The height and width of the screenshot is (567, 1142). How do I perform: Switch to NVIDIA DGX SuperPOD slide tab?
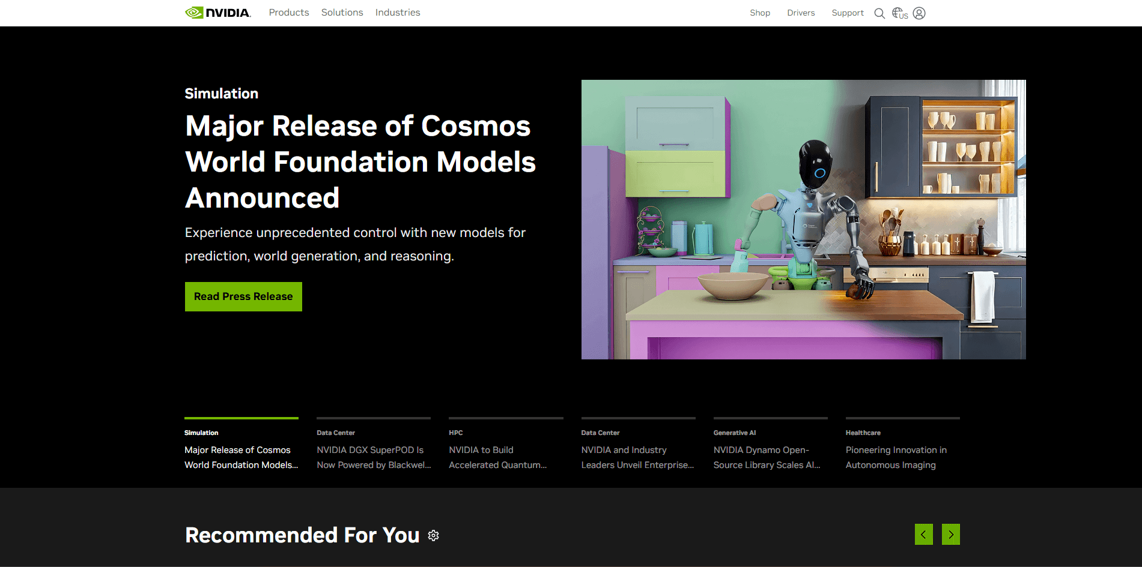[373, 457]
